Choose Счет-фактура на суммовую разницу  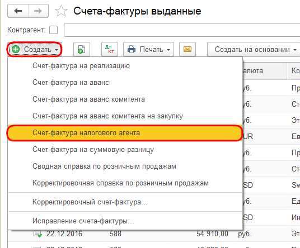click(125, 150)
